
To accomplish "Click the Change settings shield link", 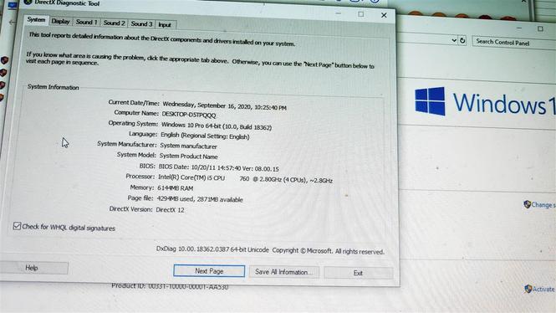I will [x=539, y=204].
